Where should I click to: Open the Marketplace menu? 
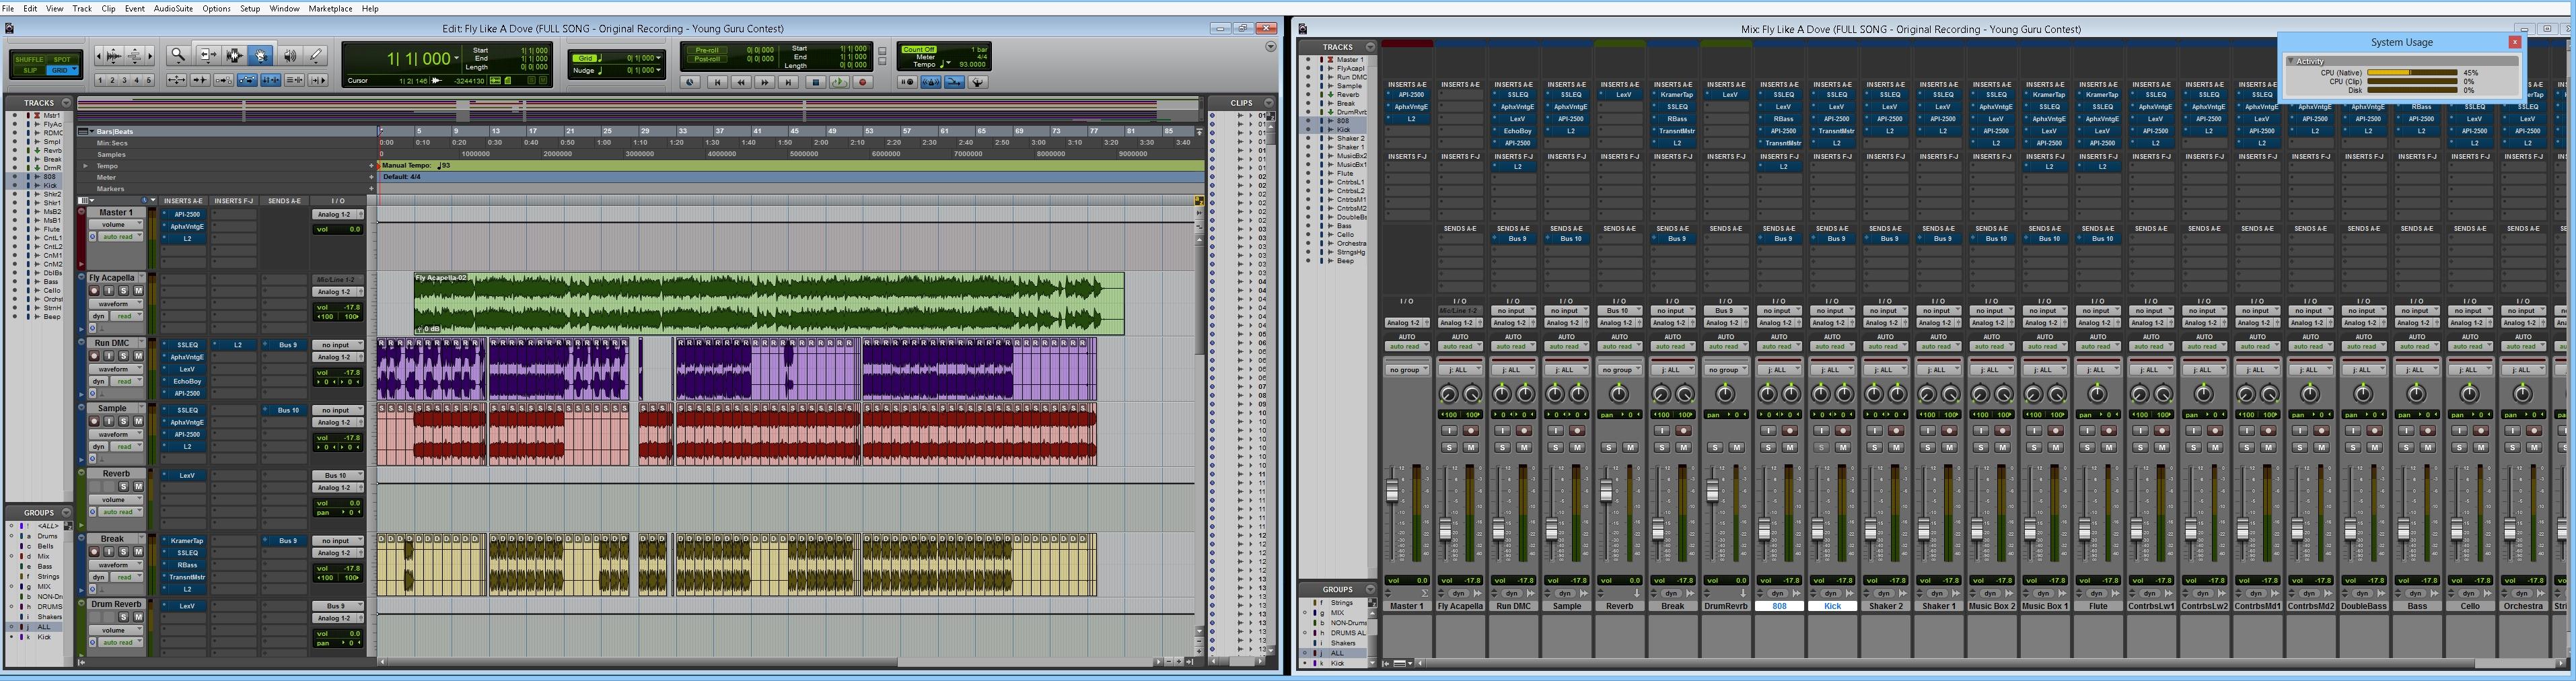click(x=330, y=8)
